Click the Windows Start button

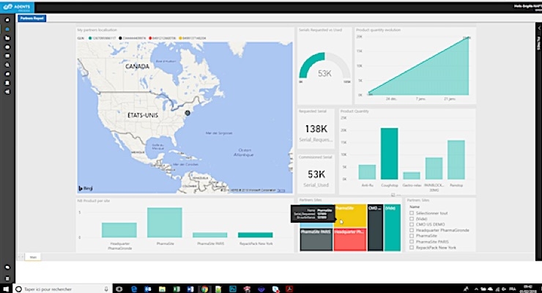click(x=7, y=288)
